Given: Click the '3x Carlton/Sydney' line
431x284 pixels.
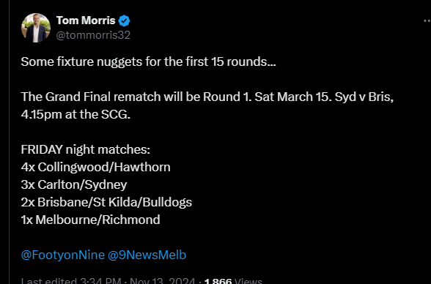Looking at the screenshot, I should coord(74,184).
